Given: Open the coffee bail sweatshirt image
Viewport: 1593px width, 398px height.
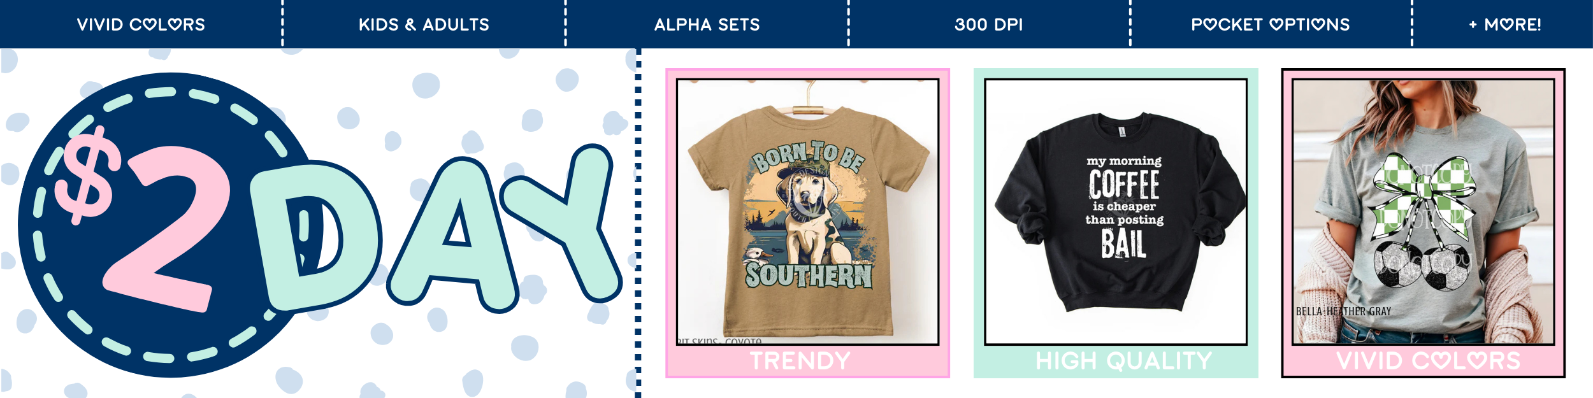Looking at the screenshot, I should [x=1116, y=211].
